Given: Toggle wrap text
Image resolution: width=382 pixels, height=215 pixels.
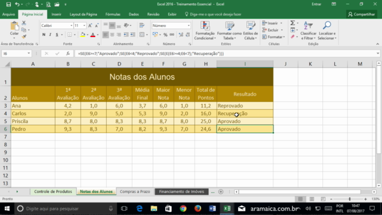Looking at the screenshot, I should (x=142, y=25).
